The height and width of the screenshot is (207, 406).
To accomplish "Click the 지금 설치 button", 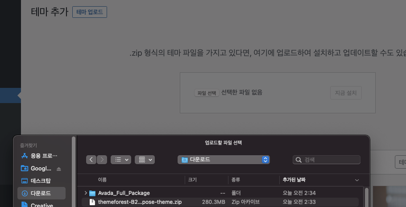I will tap(346, 93).
